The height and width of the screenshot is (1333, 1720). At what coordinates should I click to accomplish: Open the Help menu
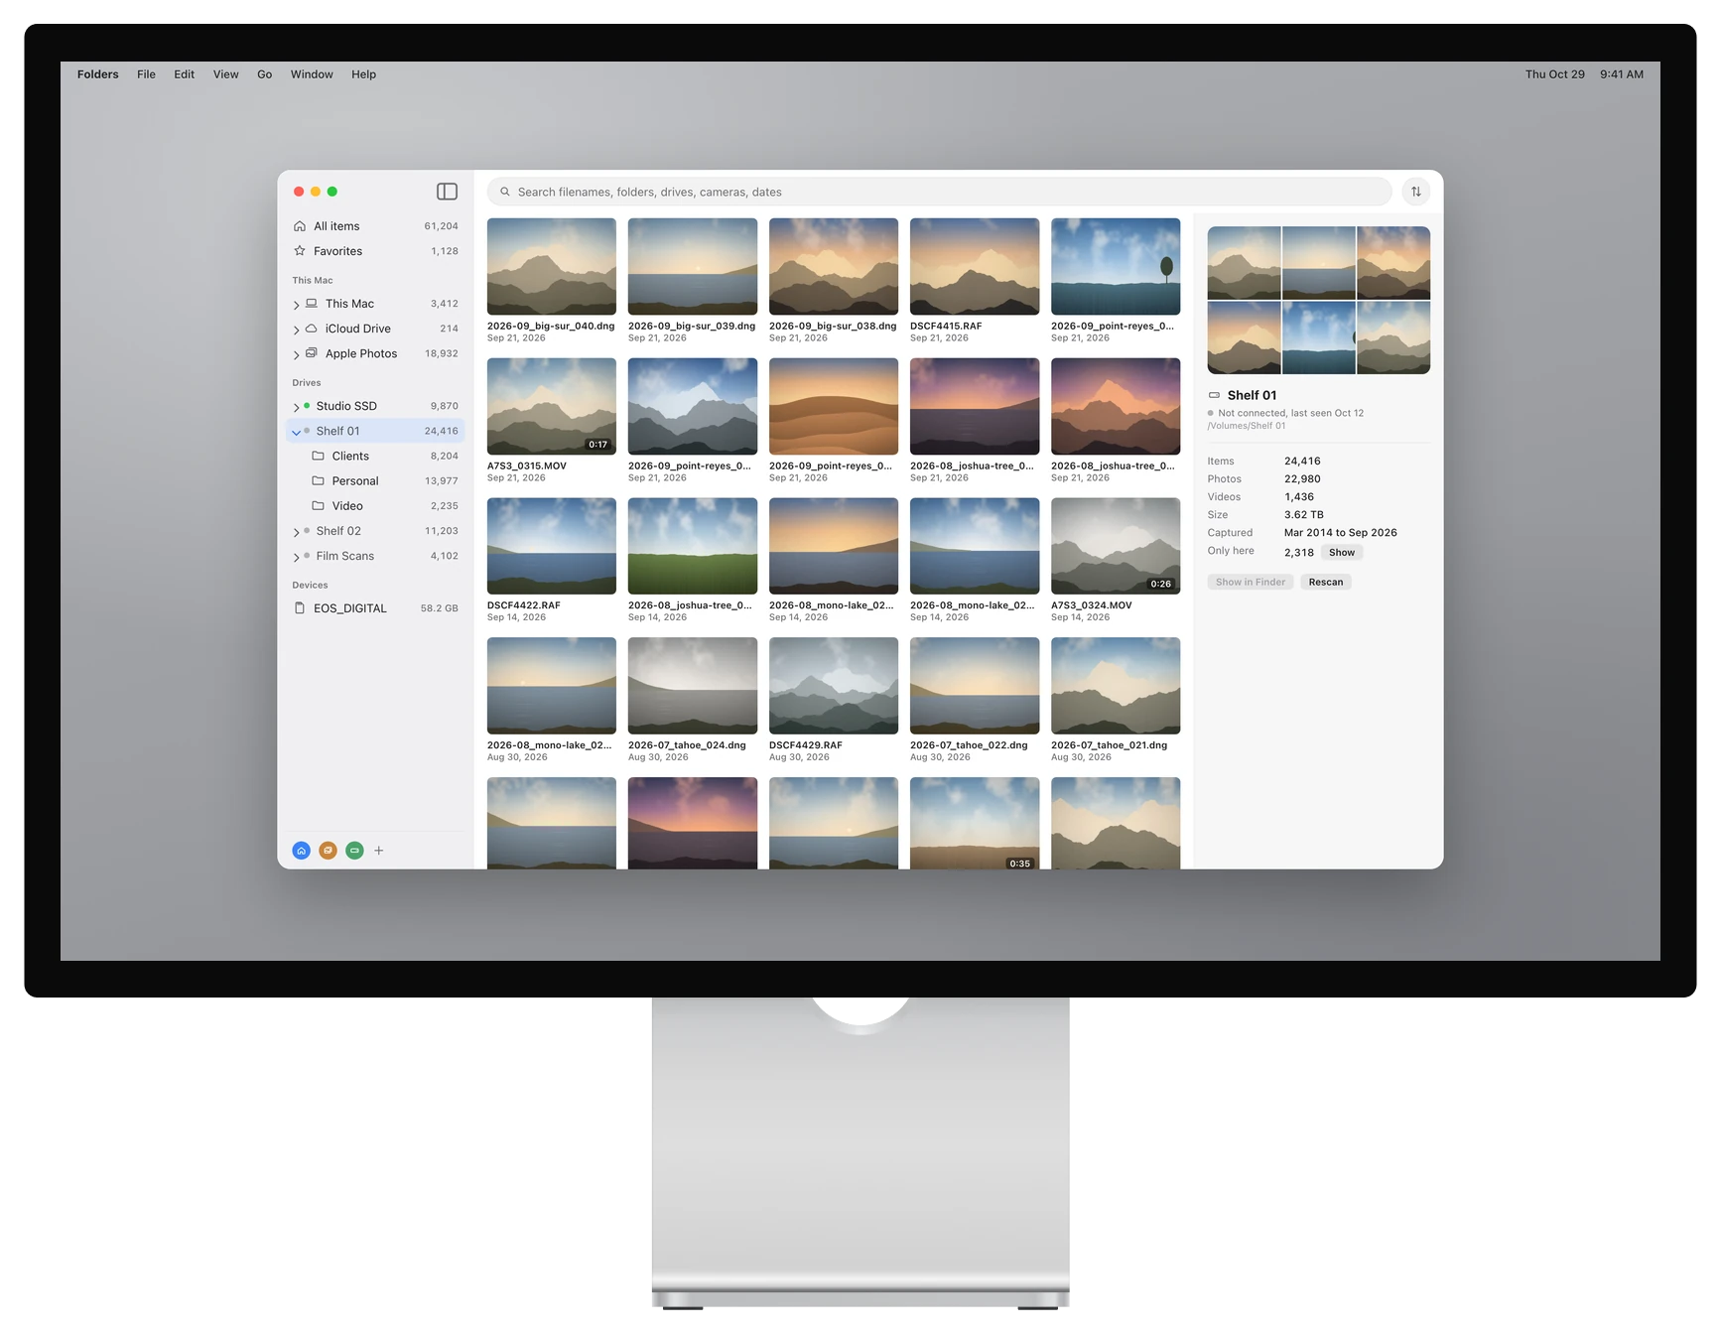click(363, 74)
